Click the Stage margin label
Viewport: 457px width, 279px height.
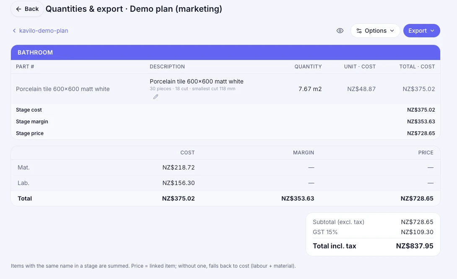[32, 122]
